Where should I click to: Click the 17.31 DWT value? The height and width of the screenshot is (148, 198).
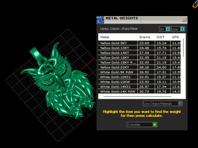pos(162,72)
